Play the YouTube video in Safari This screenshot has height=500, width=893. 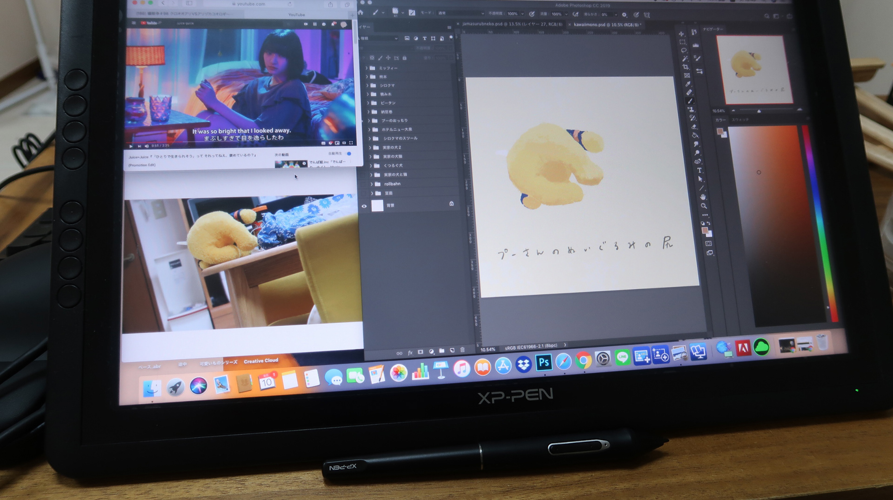click(131, 146)
